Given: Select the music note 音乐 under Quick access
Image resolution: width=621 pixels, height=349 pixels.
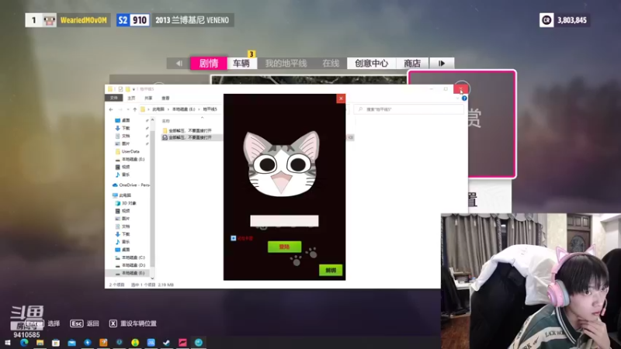Looking at the screenshot, I should [123, 174].
